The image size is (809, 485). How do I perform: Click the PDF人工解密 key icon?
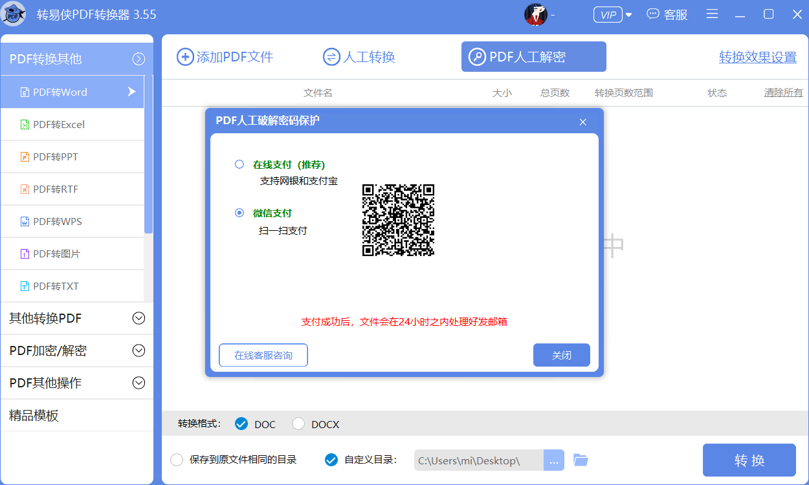tap(477, 57)
